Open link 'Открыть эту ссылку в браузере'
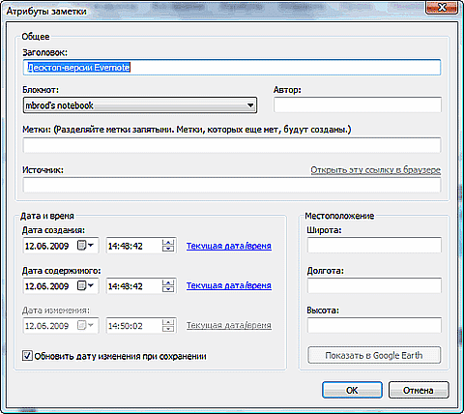464x414 pixels. point(375,170)
